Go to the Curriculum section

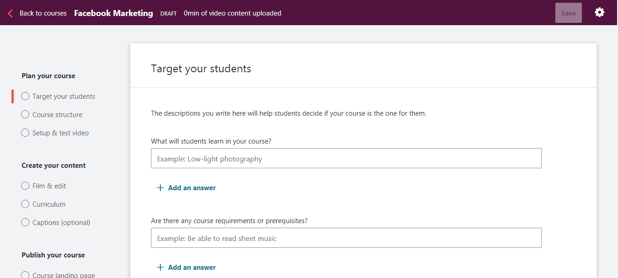(49, 204)
